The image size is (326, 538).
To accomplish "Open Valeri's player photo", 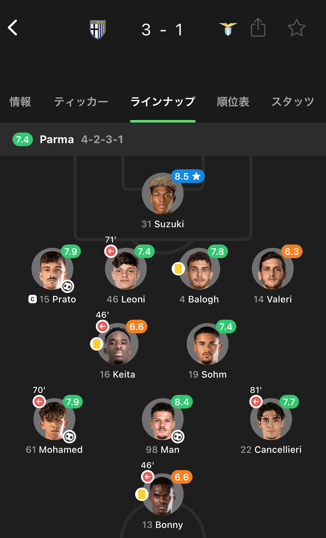I will [x=273, y=269].
